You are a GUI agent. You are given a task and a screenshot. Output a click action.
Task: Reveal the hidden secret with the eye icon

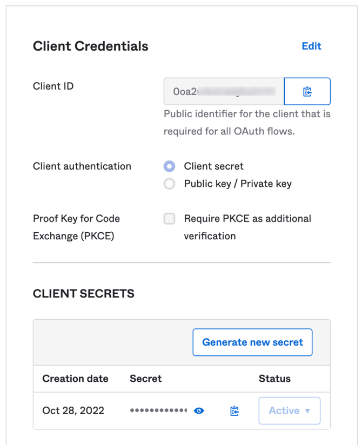pos(199,411)
